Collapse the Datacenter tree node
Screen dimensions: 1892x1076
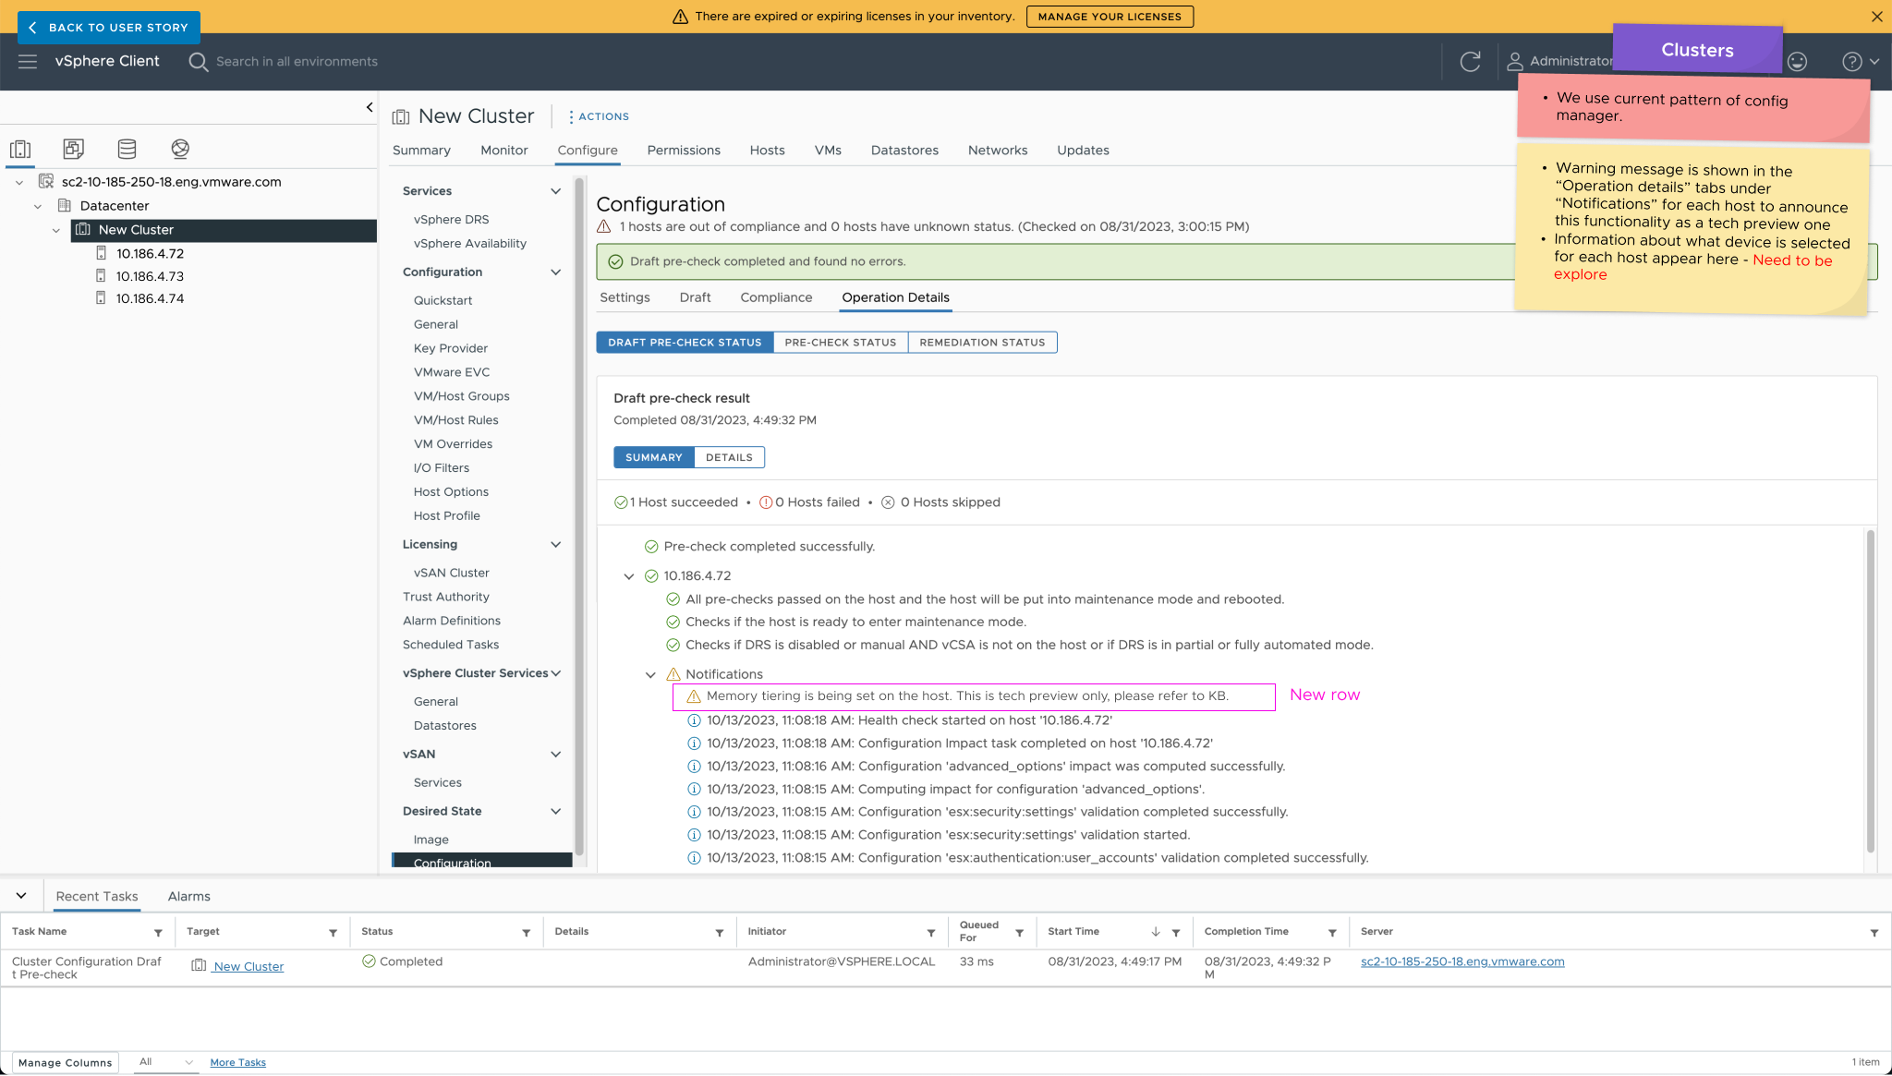tap(38, 206)
